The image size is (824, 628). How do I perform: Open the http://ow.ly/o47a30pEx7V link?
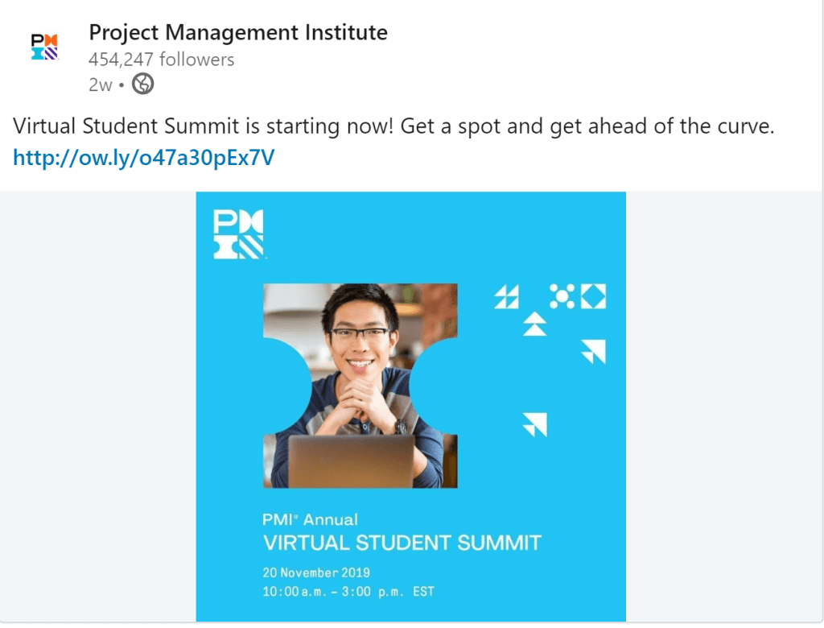[144, 157]
